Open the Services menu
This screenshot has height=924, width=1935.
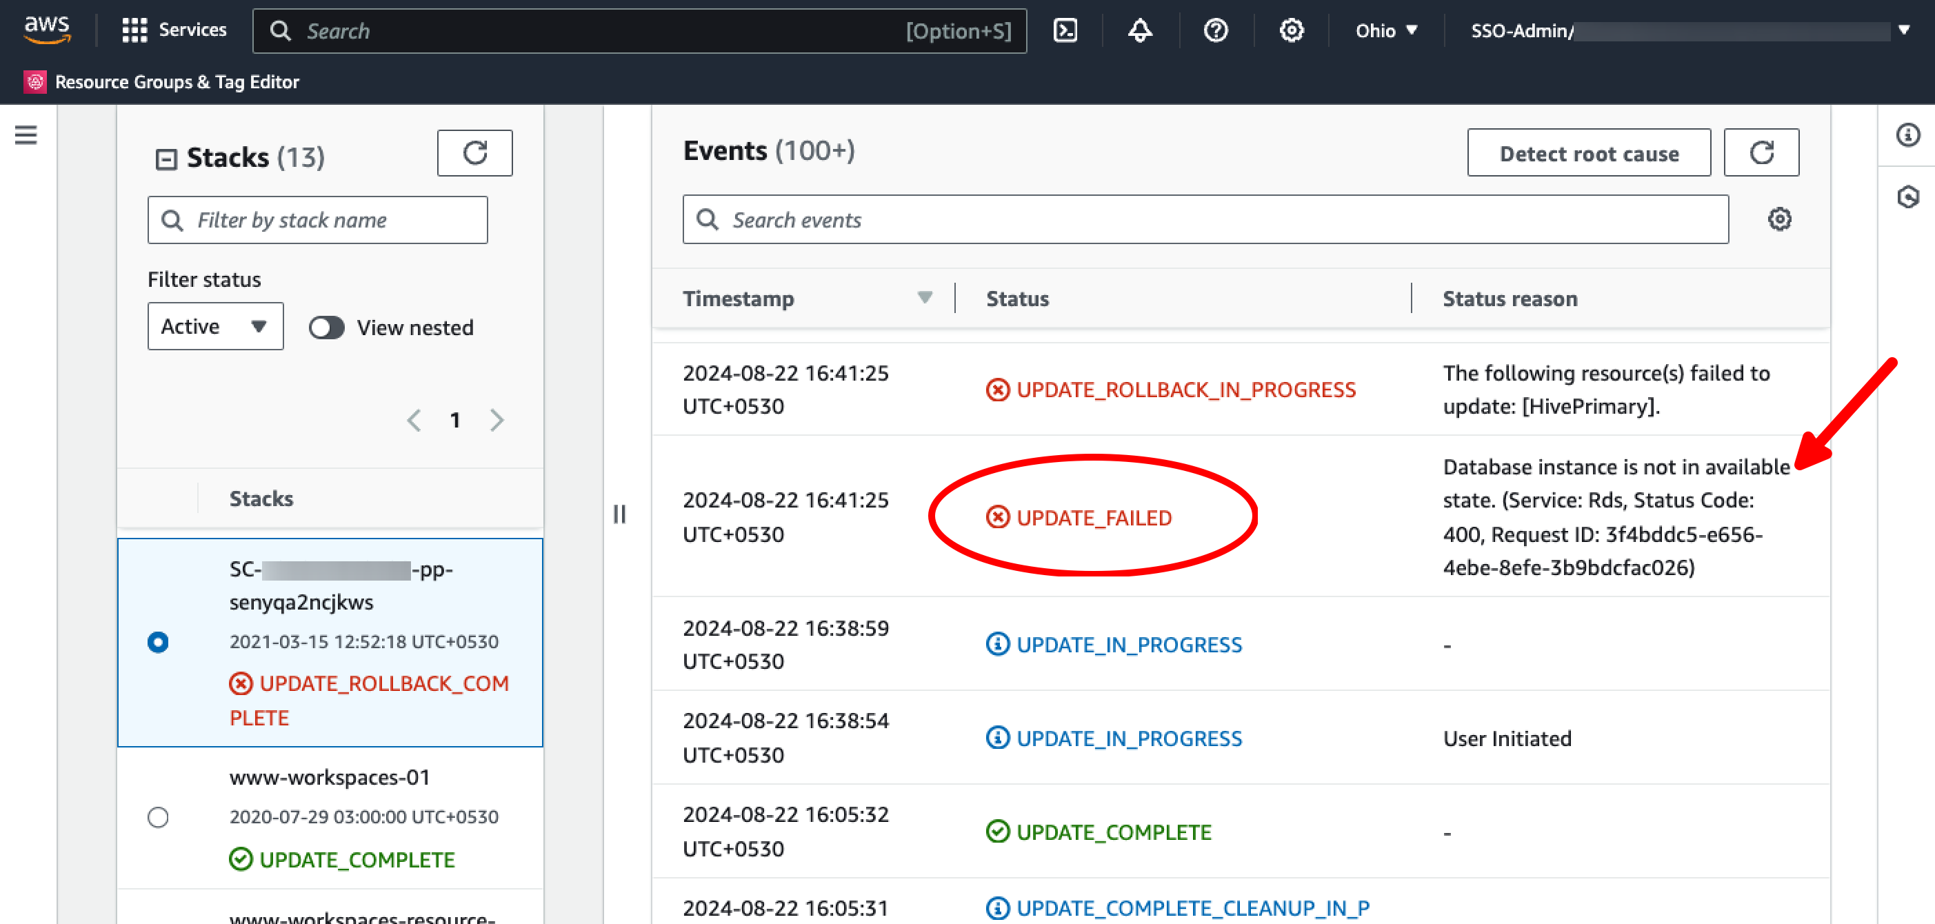(174, 30)
